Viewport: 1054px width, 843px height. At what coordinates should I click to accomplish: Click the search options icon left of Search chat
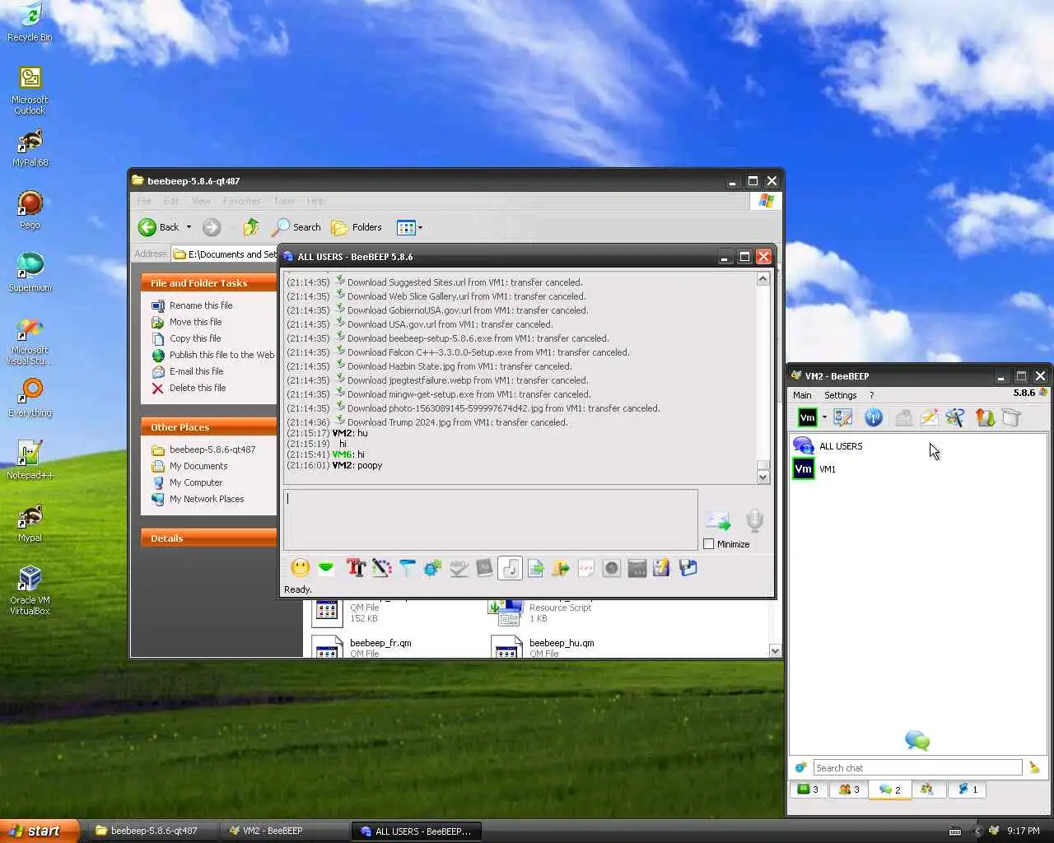tap(800, 767)
